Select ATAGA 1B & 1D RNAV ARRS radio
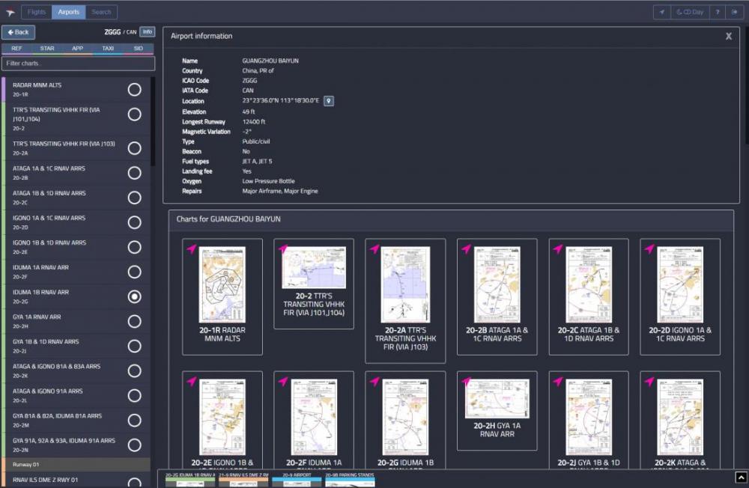This screenshot has width=749, height=488. pyautogui.click(x=134, y=198)
